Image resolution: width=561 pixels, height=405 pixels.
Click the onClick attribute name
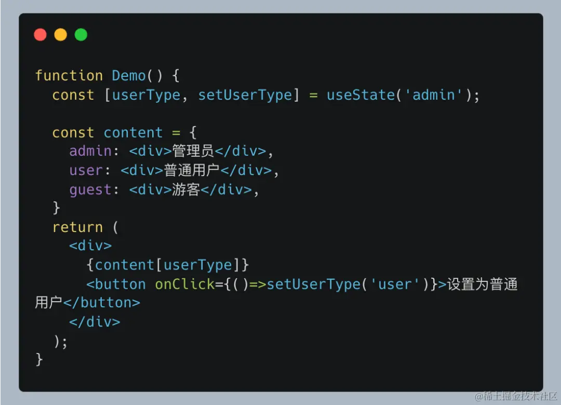184,285
